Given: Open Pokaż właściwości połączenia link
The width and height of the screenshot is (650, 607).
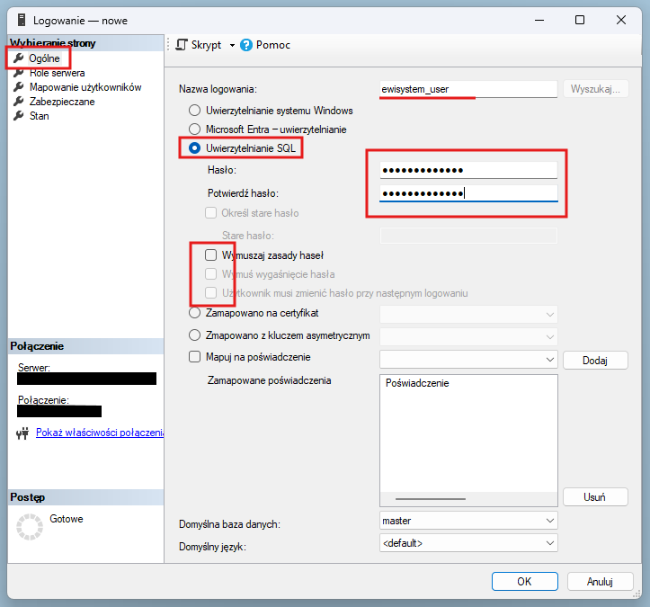Looking at the screenshot, I should pos(99,433).
